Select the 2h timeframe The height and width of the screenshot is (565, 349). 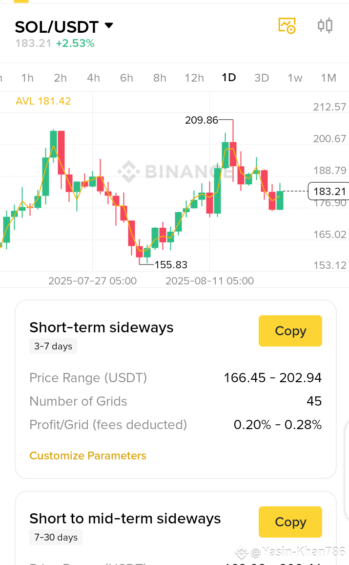tap(61, 78)
